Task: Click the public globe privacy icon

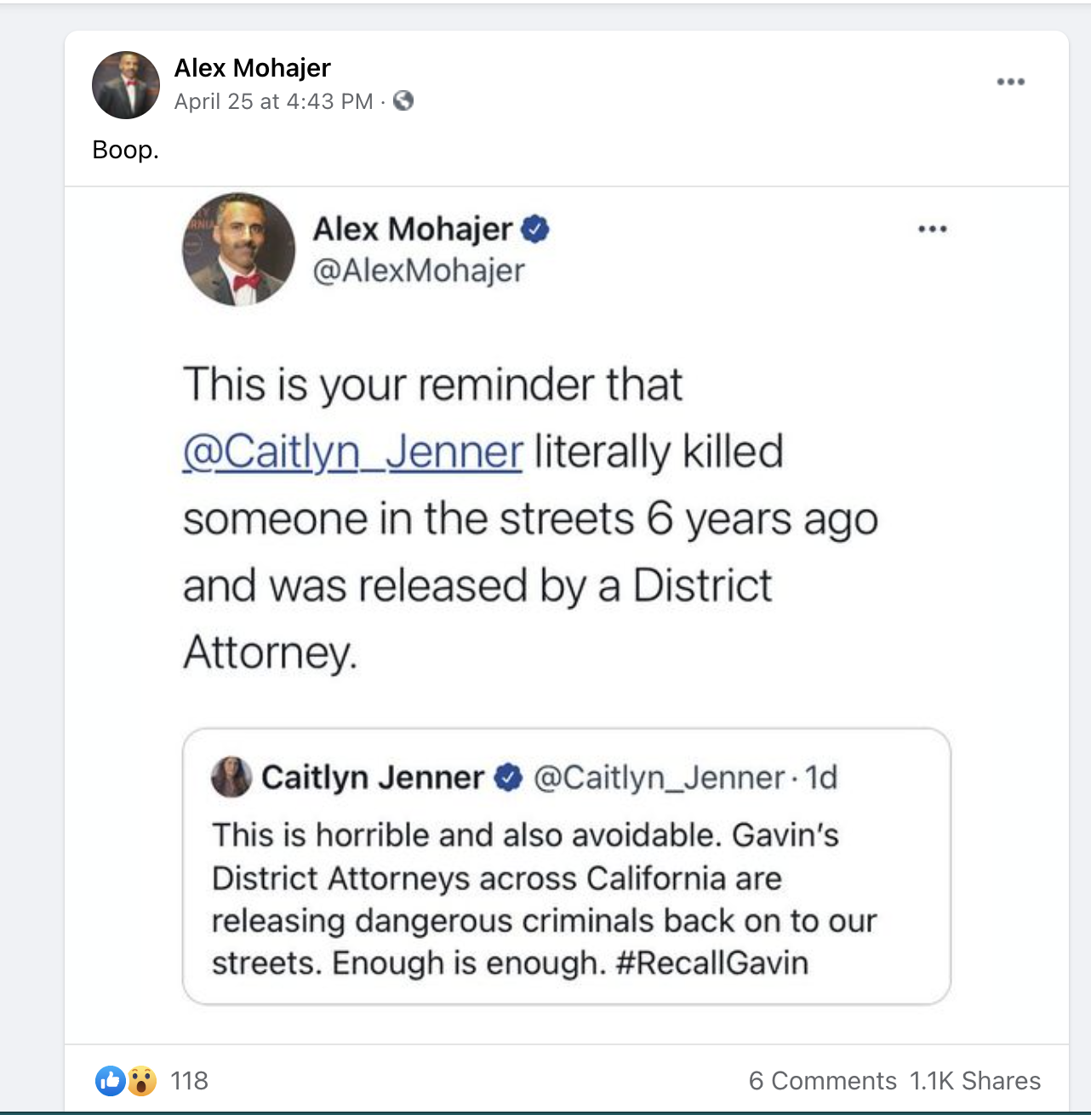Action: pos(403,101)
